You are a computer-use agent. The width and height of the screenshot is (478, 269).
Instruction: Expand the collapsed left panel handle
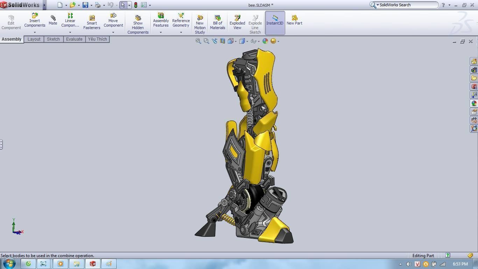(x=1, y=144)
